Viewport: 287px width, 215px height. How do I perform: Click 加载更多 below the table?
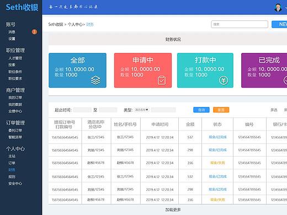[x=173, y=209]
